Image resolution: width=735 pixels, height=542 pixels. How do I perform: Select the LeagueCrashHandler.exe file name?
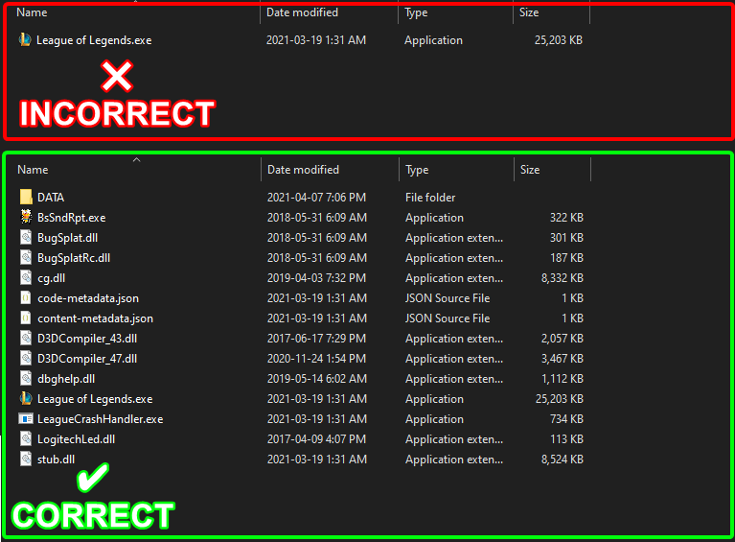pyautogui.click(x=101, y=419)
